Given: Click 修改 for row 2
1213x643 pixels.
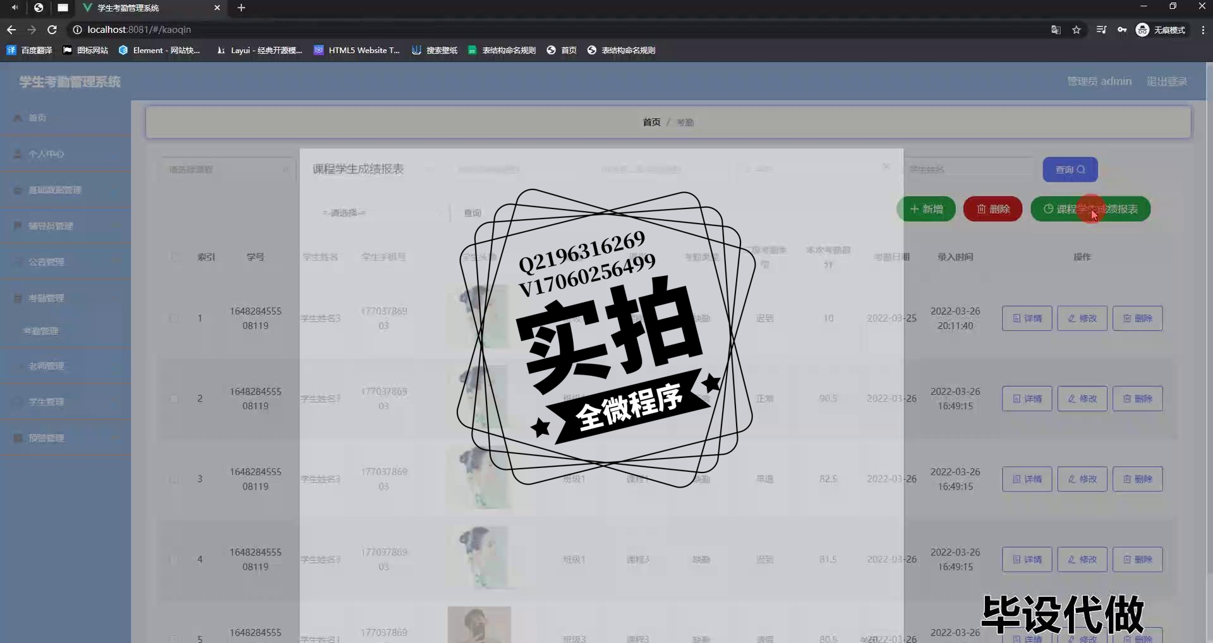Looking at the screenshot, I should click(x=1082, y=399).
